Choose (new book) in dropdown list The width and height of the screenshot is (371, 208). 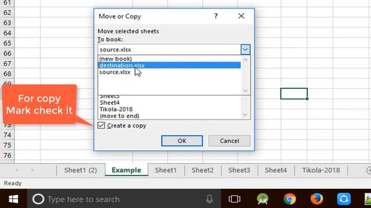[x=169, y=59]
